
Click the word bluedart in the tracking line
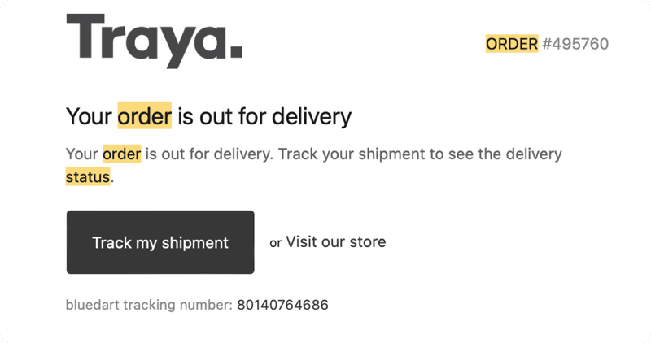pyautogui.click(x=93, y=306)
